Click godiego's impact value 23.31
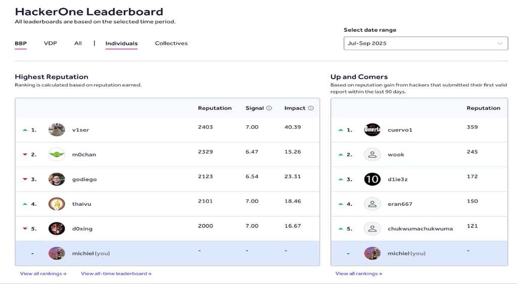Image resolution: width=517 pixels, height=284 pixels. tap(292, 176)
